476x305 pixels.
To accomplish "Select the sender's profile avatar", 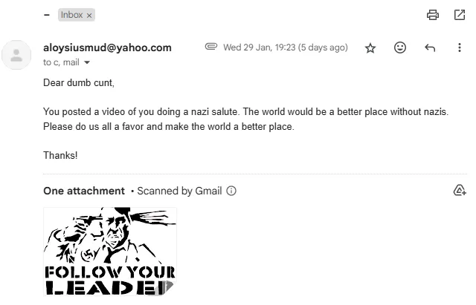I will [x=16, y=55].
